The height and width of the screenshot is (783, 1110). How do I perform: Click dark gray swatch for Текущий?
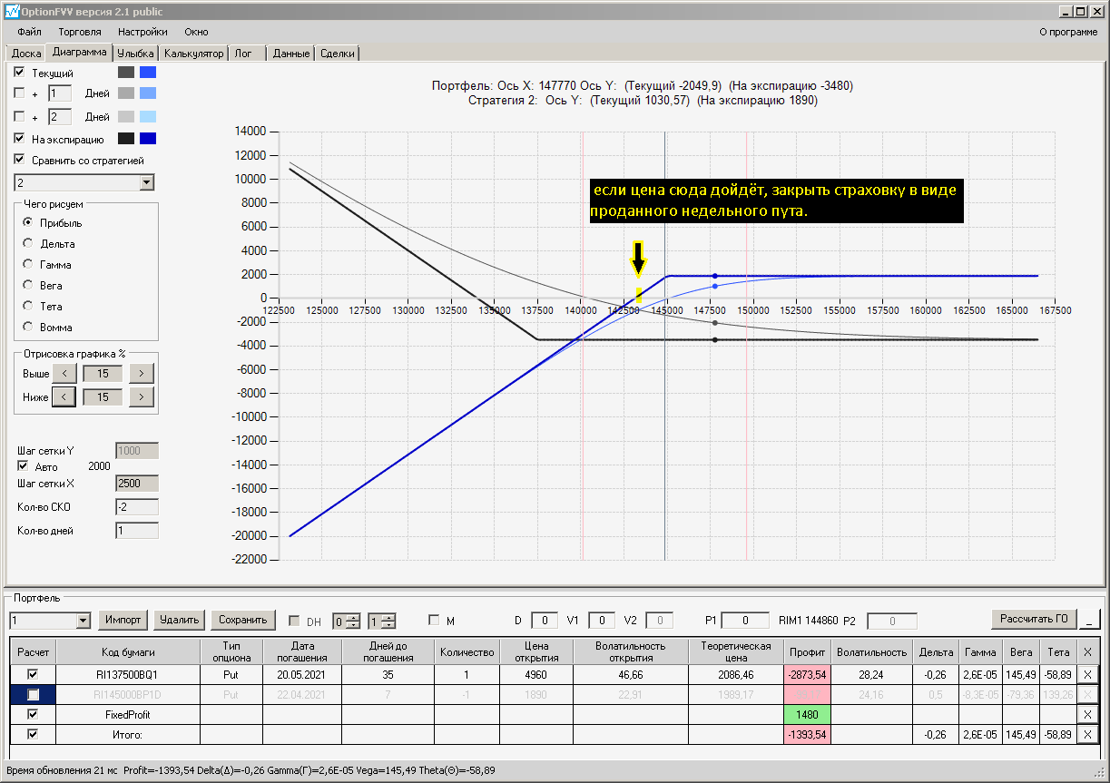tap(126, 73)
